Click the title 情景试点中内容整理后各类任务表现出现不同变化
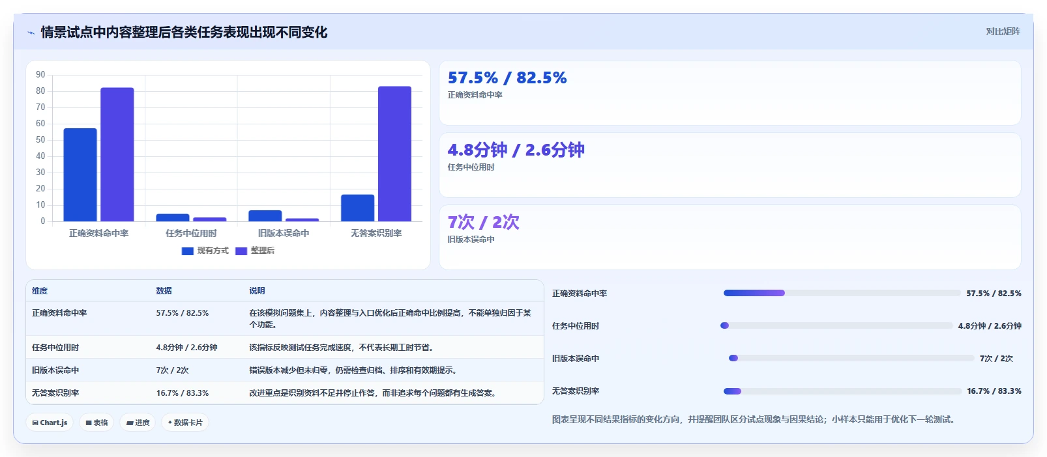Screen dimensions: 1047x457 click(184, 33)
